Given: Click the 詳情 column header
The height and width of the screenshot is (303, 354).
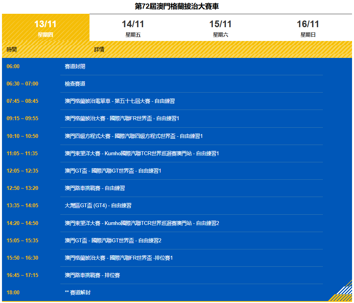Looking at the screenshot, I should [99, 50].
